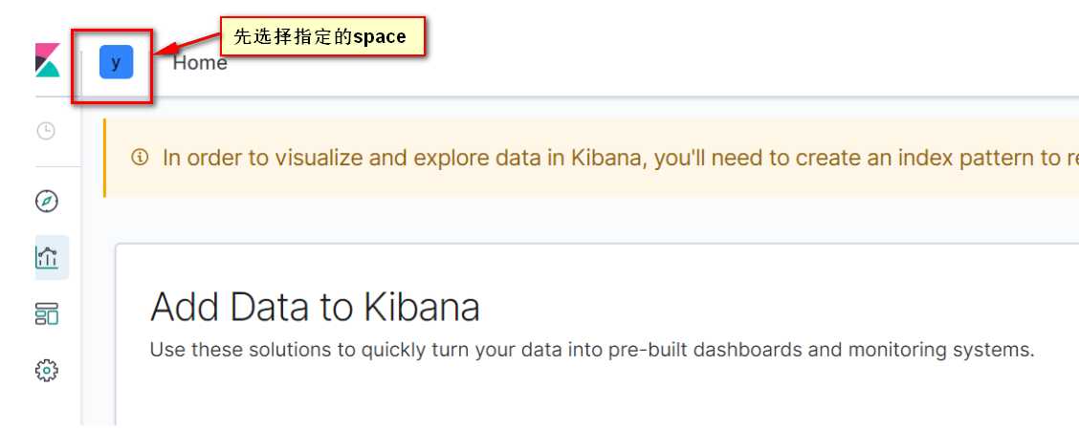Click the "Use these solutions" description text
This screenshot has width=1079, height=430.
(249, 350)
